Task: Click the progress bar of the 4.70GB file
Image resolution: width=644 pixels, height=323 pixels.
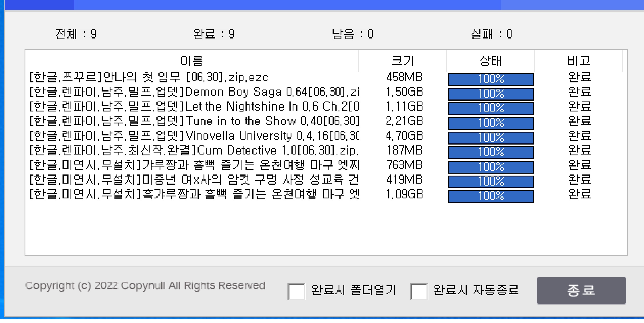Action: click(491, 138)
